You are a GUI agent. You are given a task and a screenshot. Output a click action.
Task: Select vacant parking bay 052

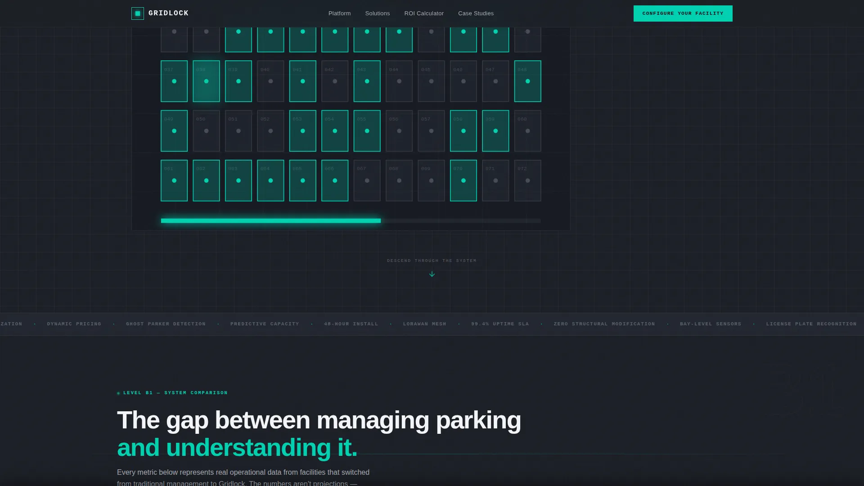[x=270, y=131]
